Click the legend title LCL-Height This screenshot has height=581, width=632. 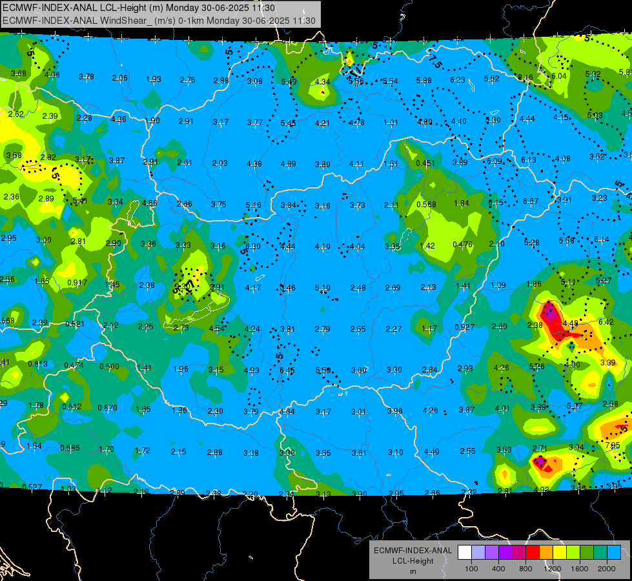pyautogui.click(x=413, y=561)
